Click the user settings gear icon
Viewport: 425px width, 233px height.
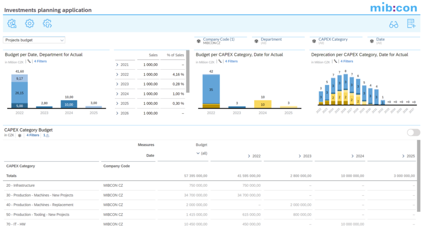coord(12,24)
